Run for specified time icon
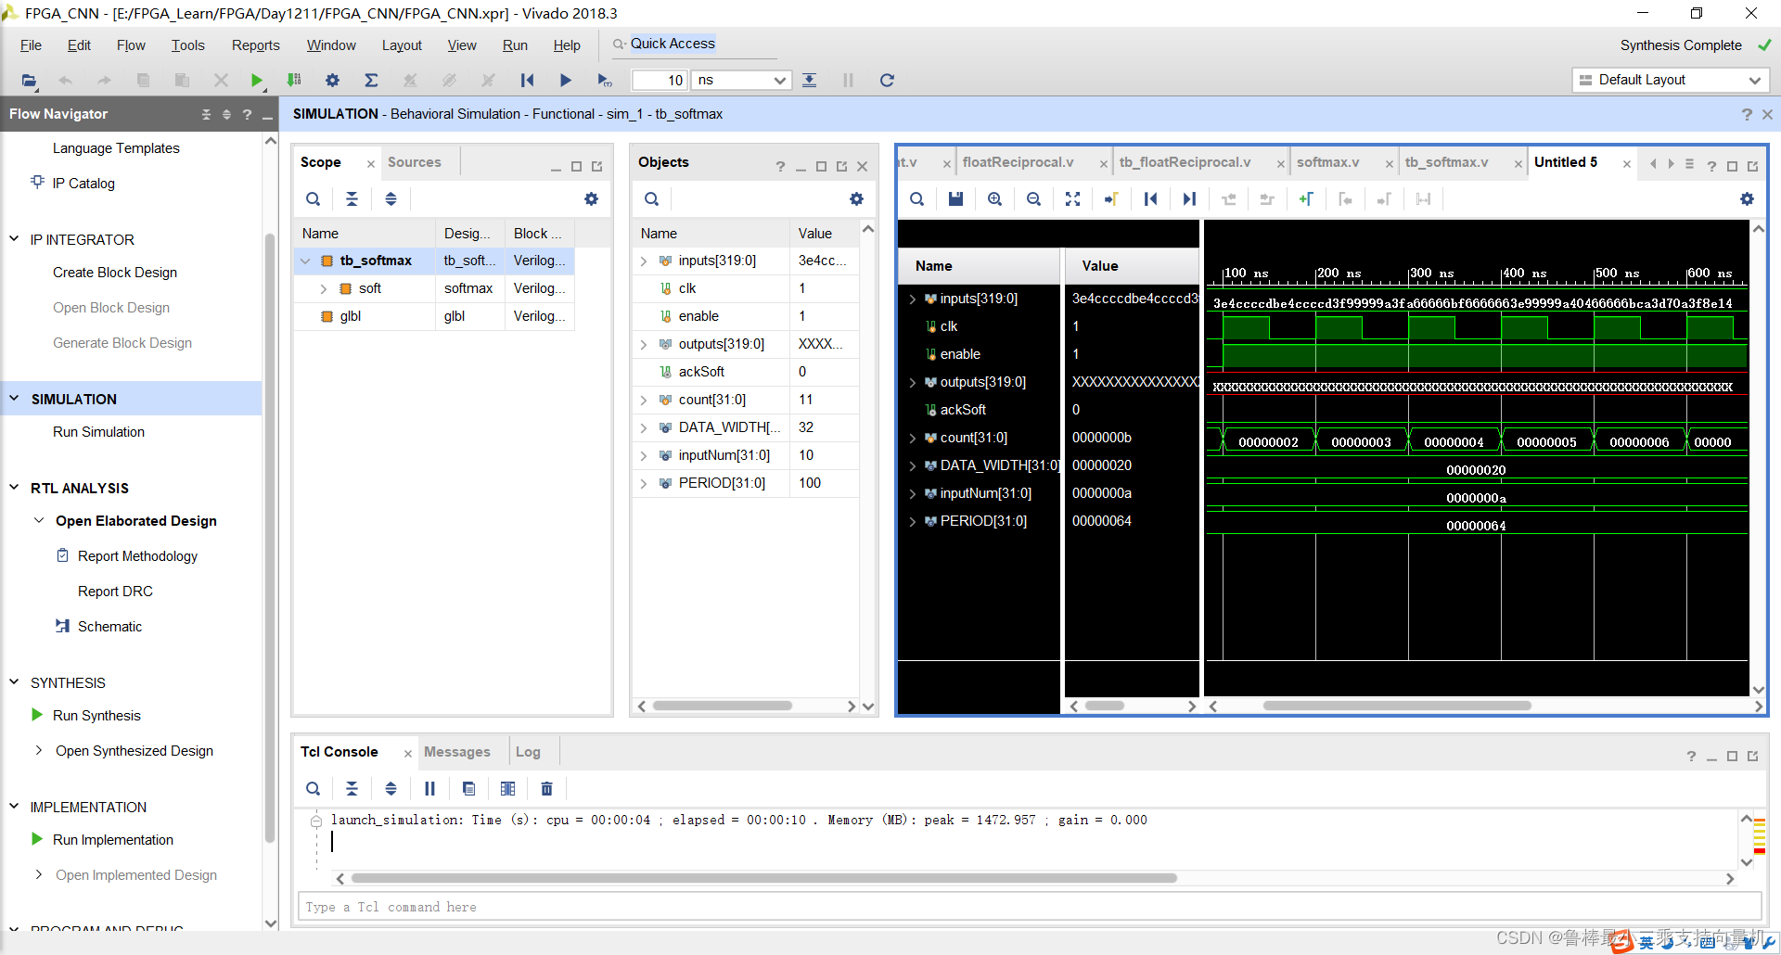1781x955 pixels. pyautogui.click(x=605, y=81)
